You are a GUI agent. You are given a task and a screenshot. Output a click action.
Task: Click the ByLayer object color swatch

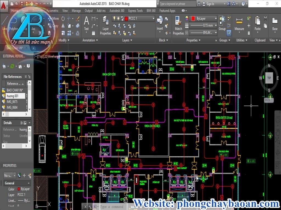click(193, 19)
